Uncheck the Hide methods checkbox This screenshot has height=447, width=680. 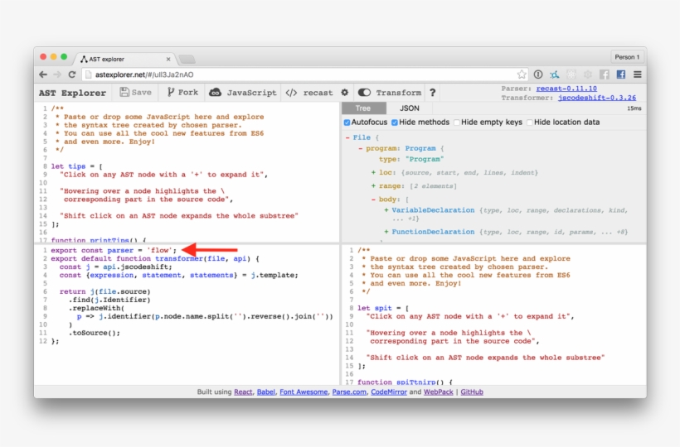tap(395, 123)
